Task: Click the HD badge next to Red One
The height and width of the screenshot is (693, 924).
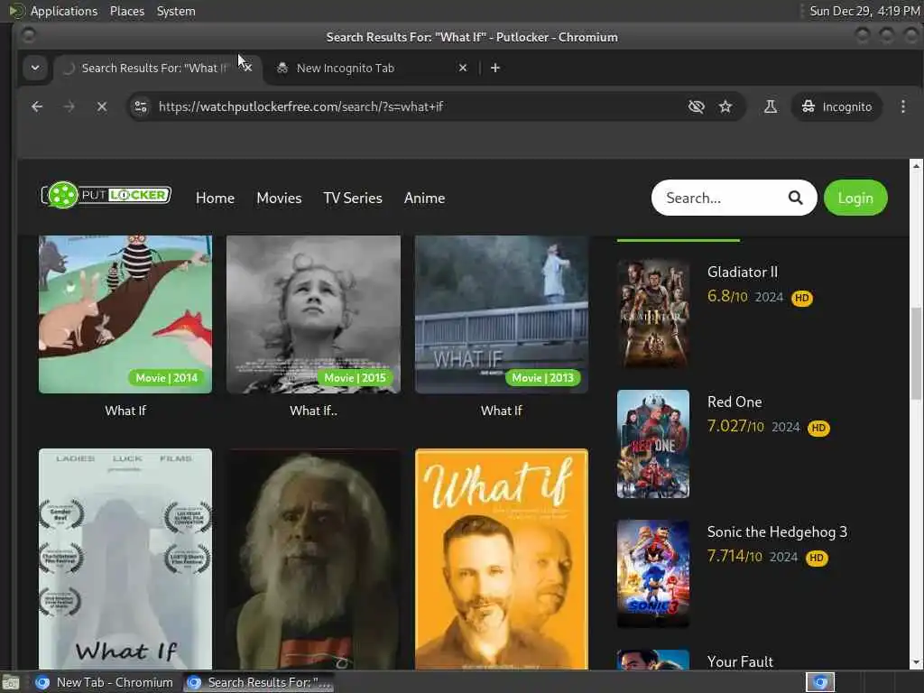Action: coord(818,429)
